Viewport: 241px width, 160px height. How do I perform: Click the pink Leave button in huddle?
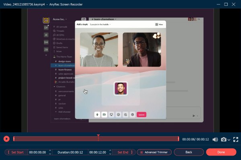click(x=141, y=115)
